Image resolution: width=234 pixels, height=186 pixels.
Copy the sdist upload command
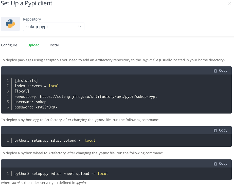[x=220, y=130]
